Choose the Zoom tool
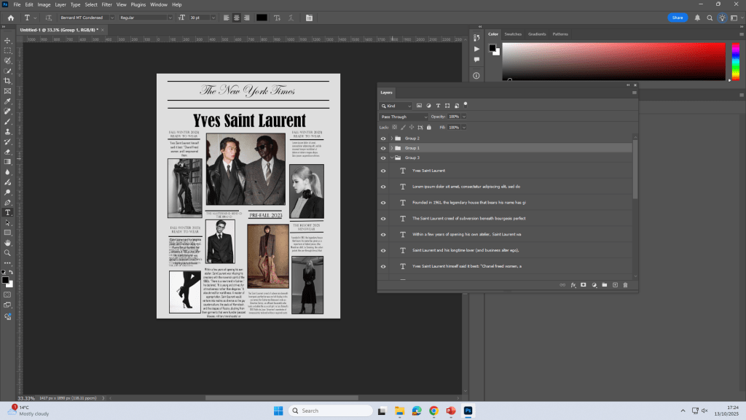746x420 pixels. [8, 253]
